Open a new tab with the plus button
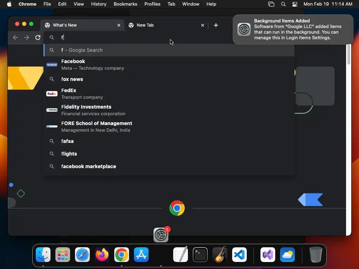The image size is (359, 269). coord(216,25)
